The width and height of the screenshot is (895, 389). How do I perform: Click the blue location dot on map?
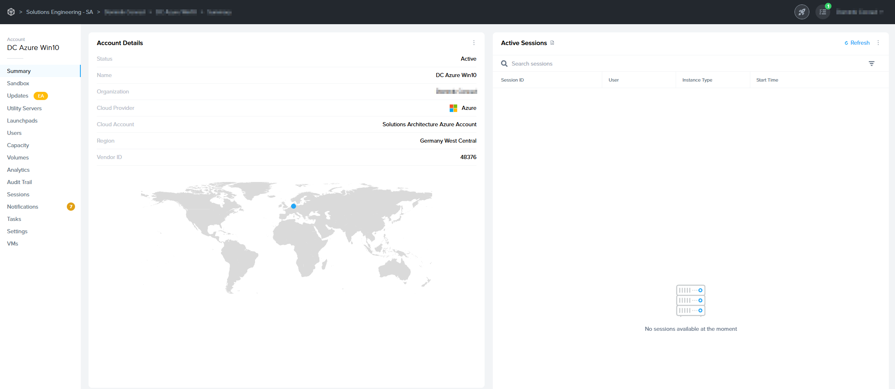pos(294,206)
